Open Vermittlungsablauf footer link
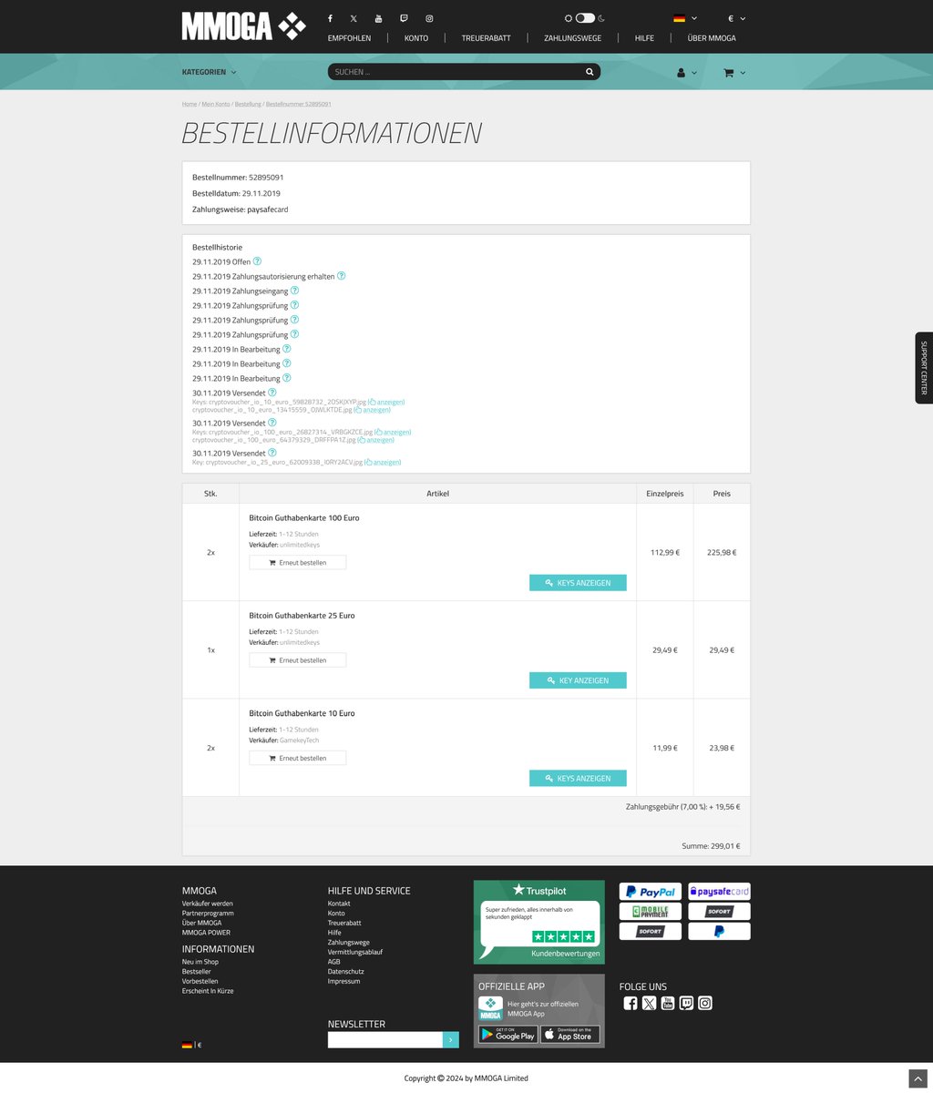 tap(355, 952)
